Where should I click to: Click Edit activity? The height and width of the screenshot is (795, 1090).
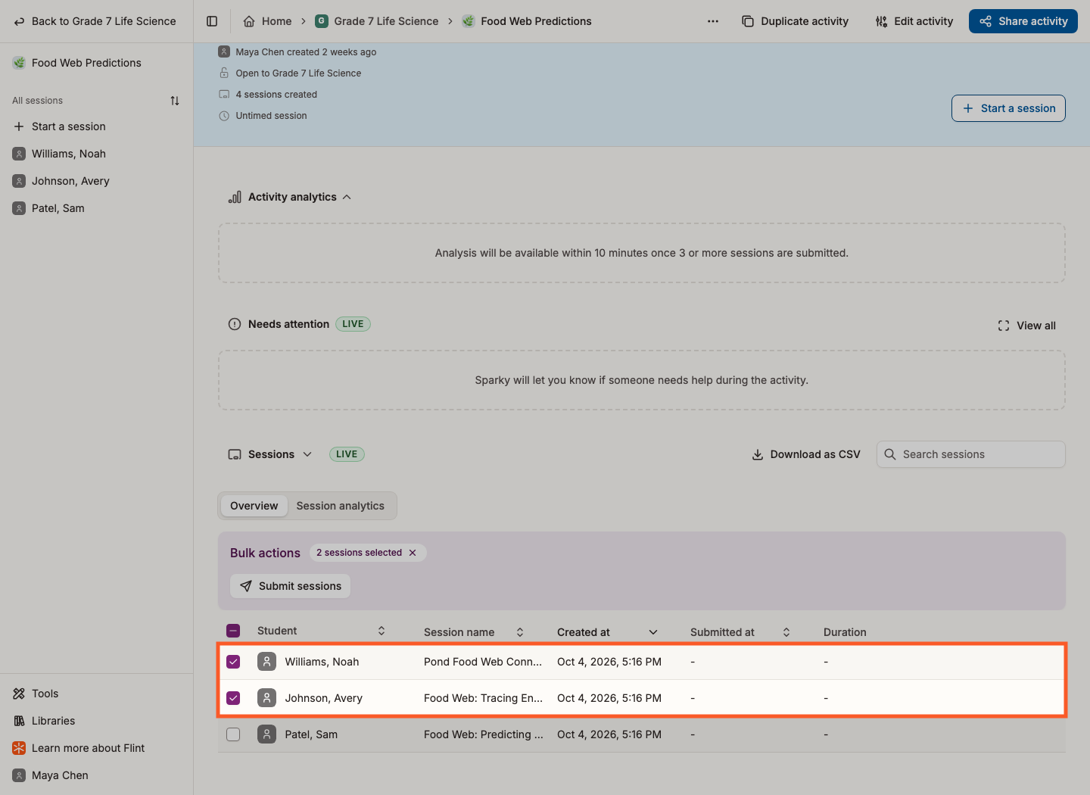[914, 21]
